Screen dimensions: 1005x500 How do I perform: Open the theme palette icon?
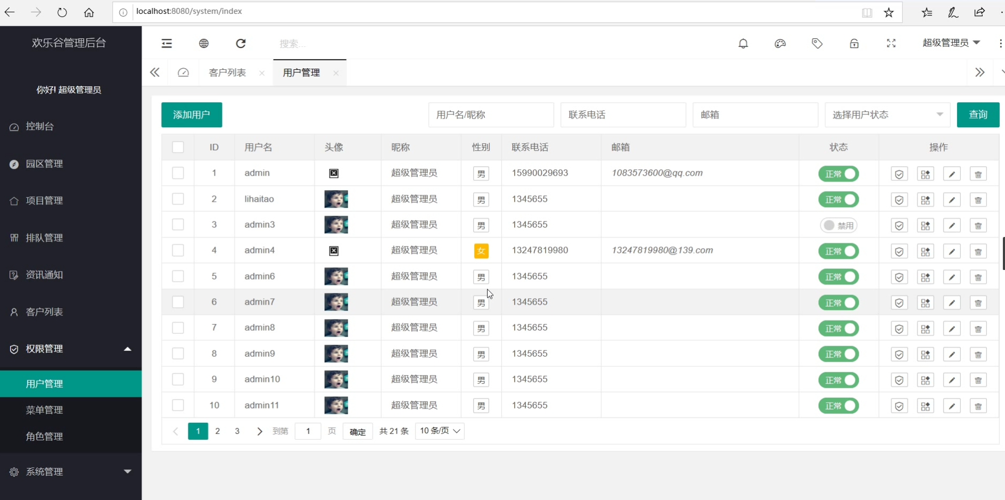[780, 44]
